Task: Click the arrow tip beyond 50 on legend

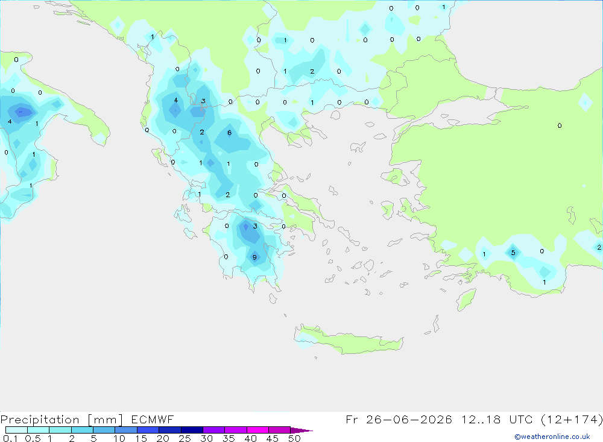Action: coord(301,431)
